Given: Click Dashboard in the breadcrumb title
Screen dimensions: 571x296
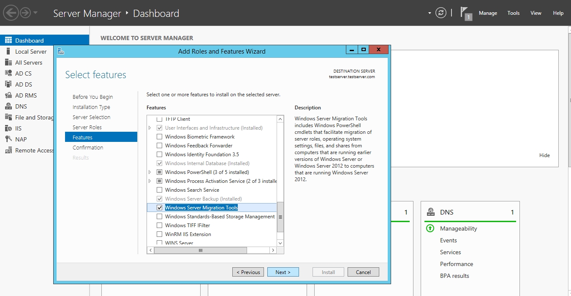Looking at the screenshot, I should [156, 14].
